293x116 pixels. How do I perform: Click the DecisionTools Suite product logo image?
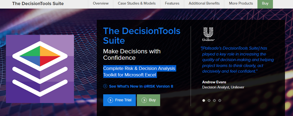coord(40,69)
